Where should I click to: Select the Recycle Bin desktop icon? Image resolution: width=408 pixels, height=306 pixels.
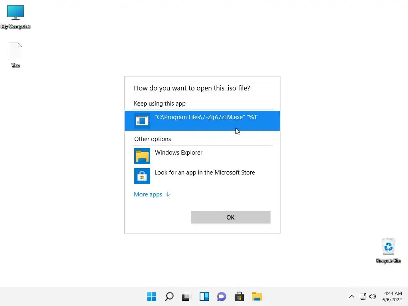388,251
